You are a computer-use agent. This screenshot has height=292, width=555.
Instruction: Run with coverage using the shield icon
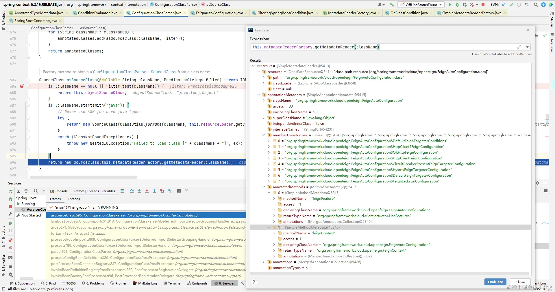(465, 5)
